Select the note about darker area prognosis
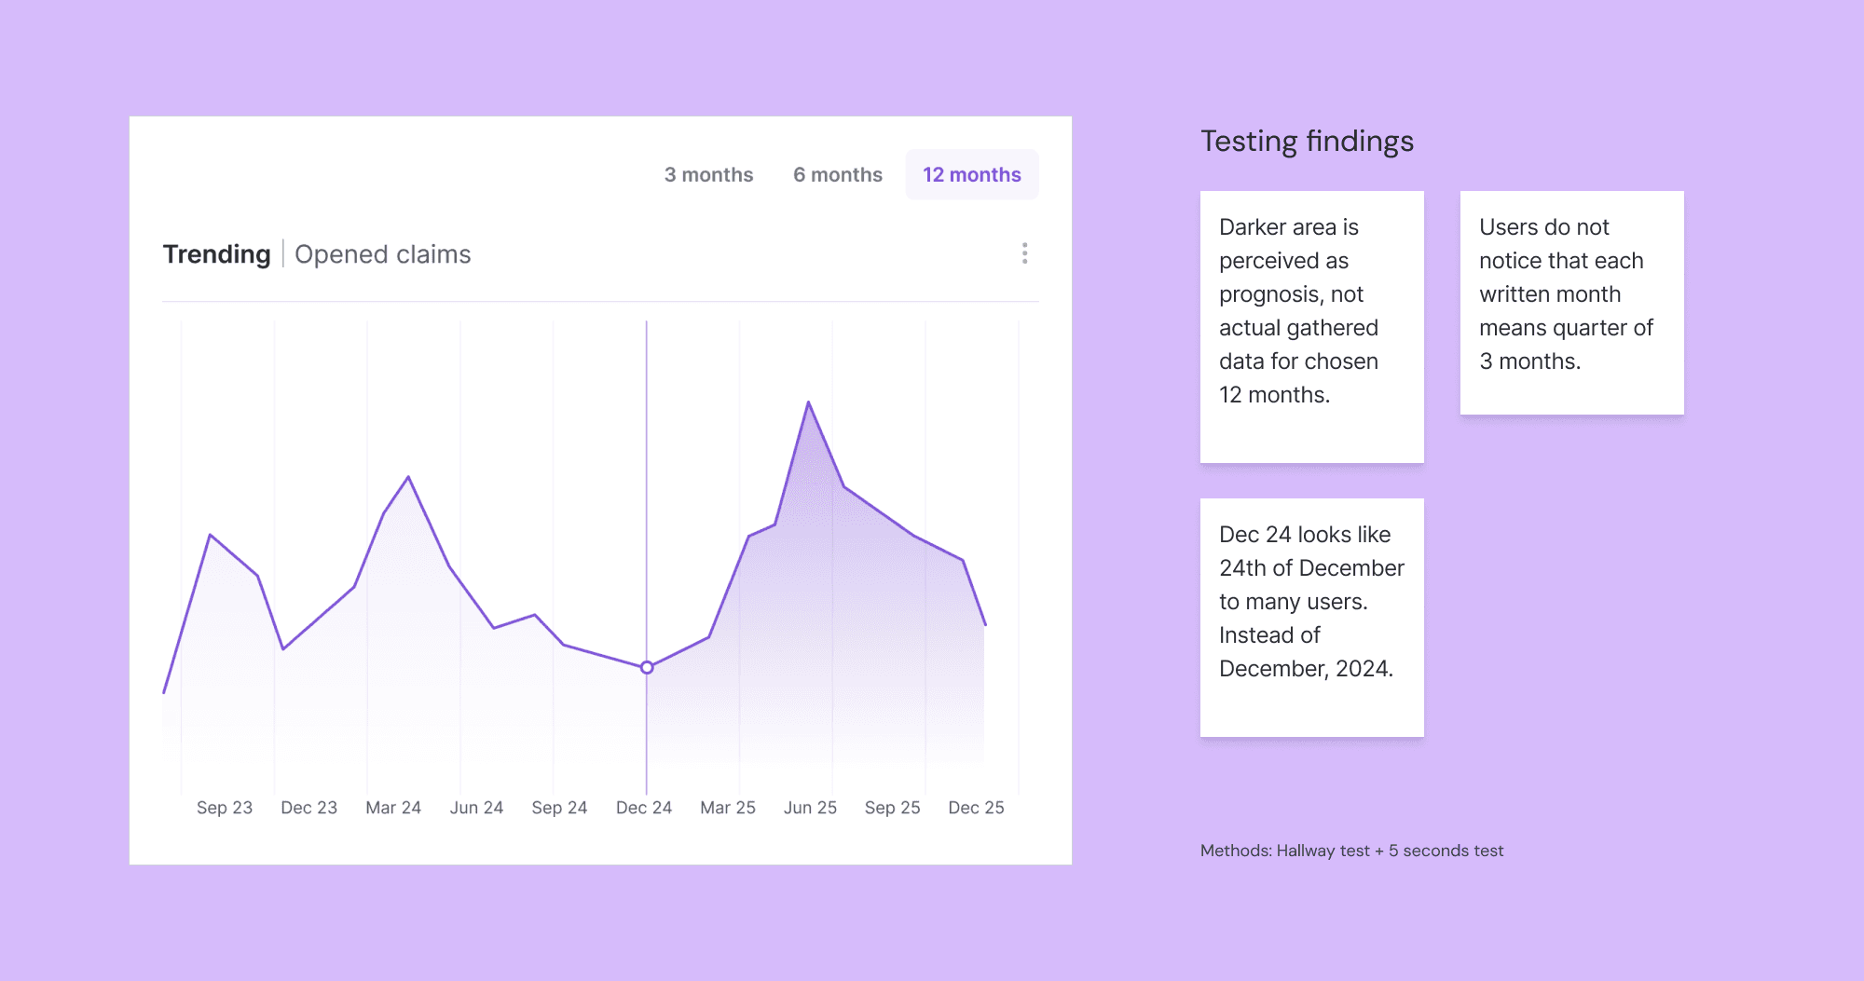Screen dimensions: 1864x981 [x=1311, y=326]
